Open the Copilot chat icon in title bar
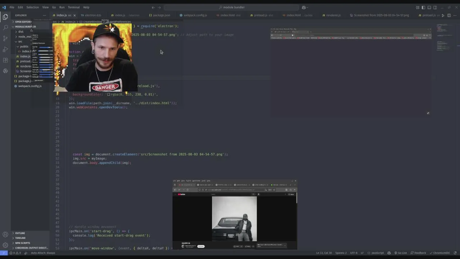460x259 pixels. (x=304, y=7)
